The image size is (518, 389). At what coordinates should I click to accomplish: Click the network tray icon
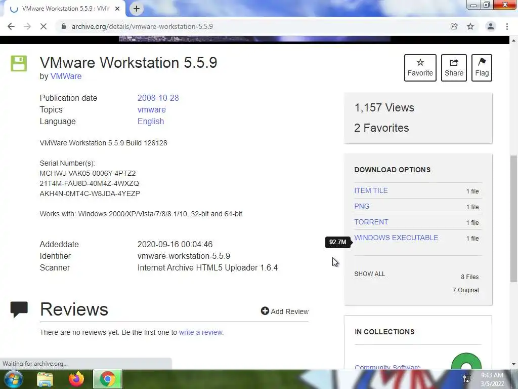467,379
